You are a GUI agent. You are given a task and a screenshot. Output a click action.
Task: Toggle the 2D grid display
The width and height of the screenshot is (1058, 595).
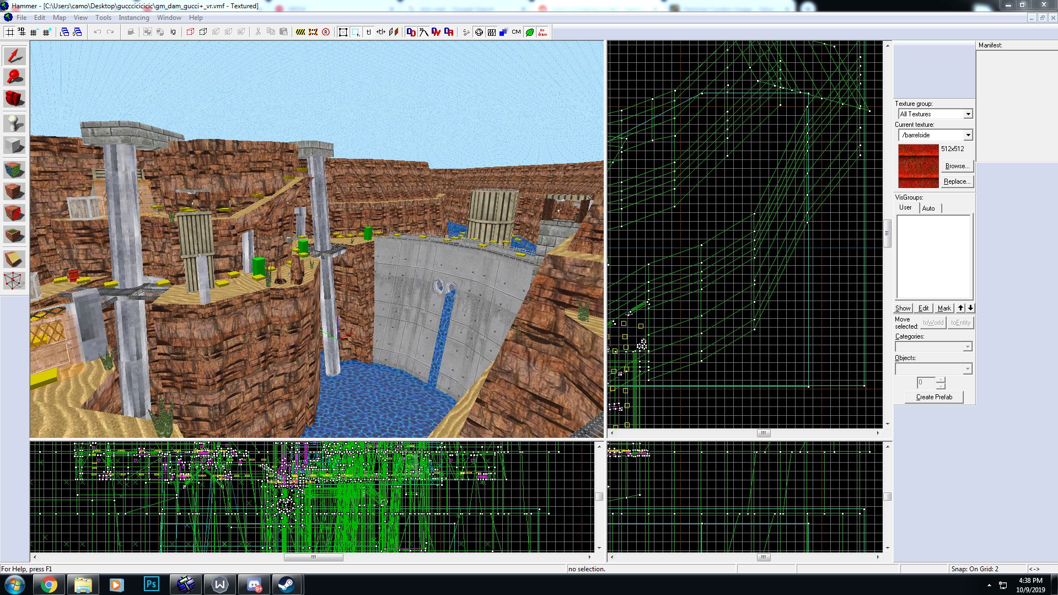point(10,32)
